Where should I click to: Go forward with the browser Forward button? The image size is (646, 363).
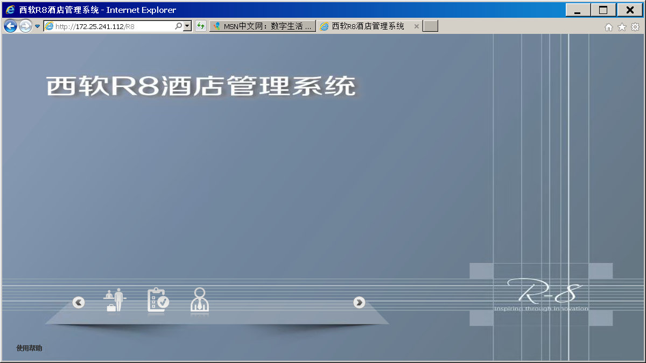tap(25, 26)
